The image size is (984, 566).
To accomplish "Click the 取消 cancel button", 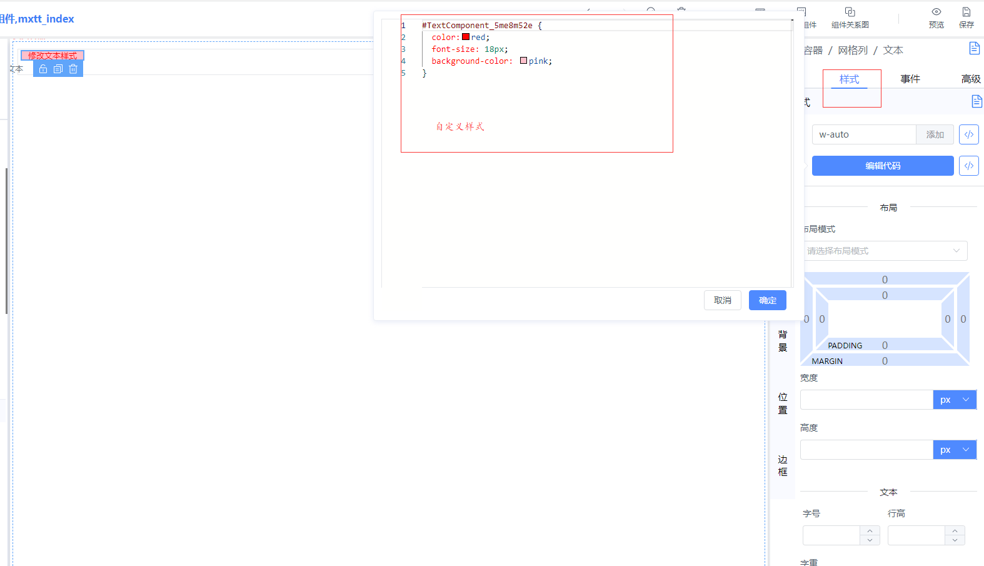I will [723, 300].
